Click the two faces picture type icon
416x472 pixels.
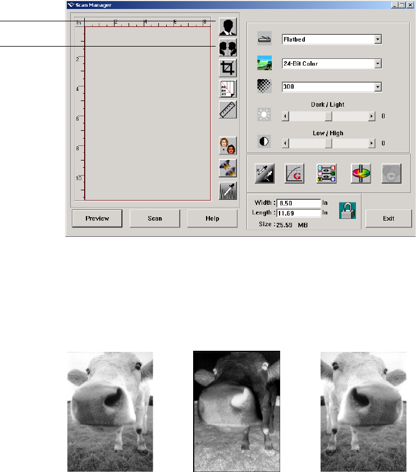tap(228, 146)
